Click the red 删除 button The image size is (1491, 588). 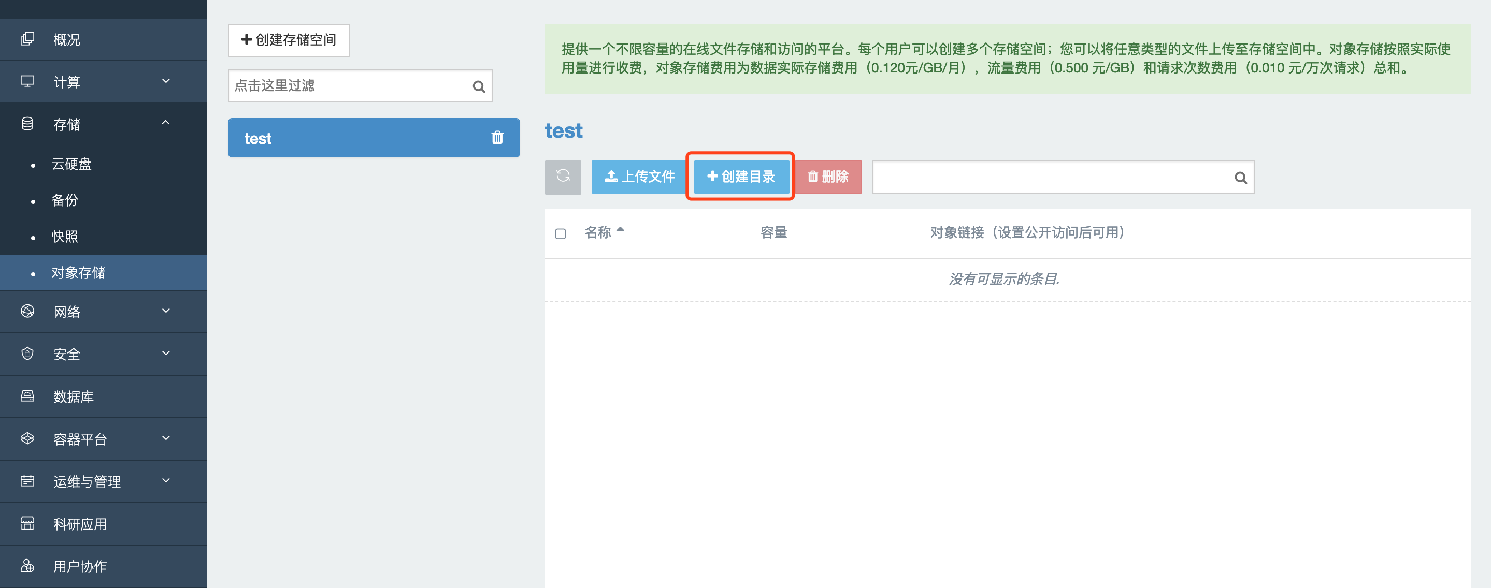tap(828, 177)
